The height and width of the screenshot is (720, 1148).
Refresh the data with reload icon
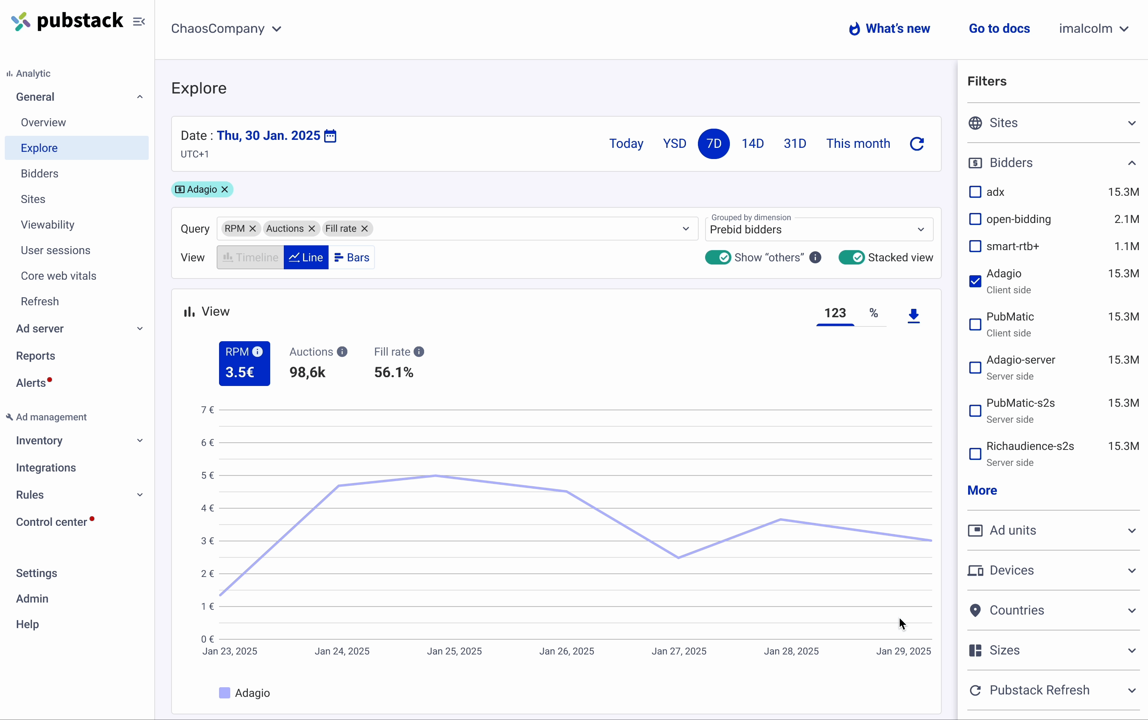coord(917,144)
